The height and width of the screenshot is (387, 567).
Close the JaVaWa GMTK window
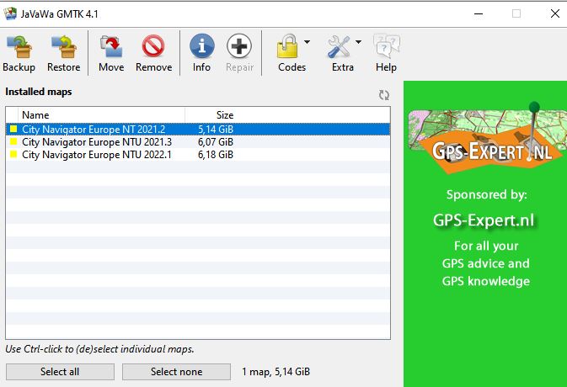555,13
